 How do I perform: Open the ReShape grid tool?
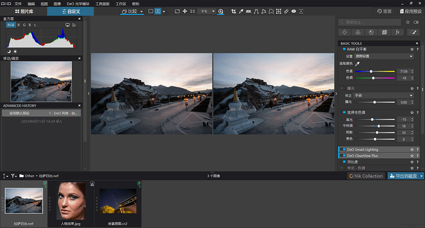click(279, 11)
